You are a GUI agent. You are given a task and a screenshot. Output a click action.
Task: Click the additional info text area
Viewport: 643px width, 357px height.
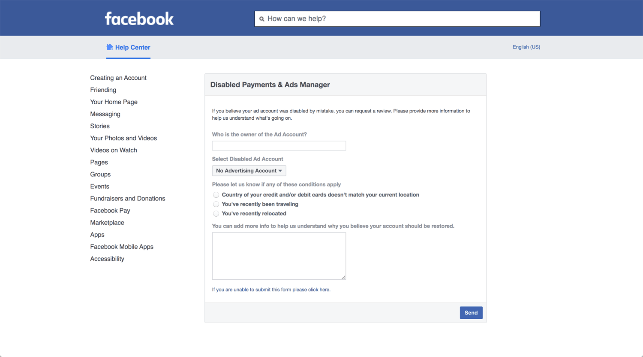coord(279,256)
